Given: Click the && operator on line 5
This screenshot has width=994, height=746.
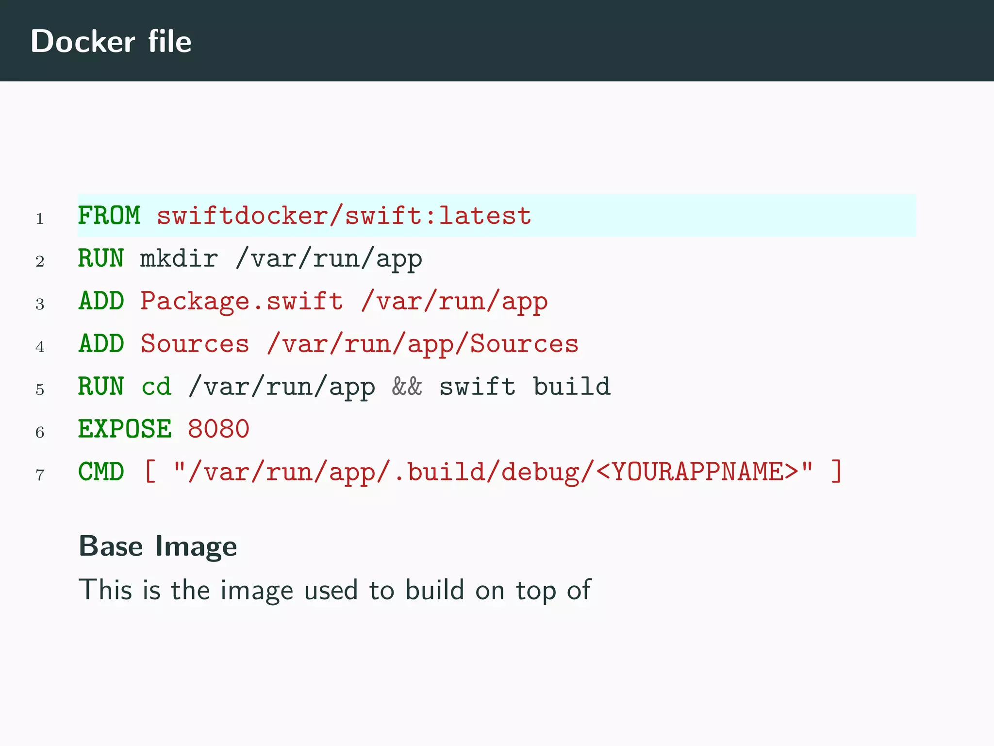Looking at the screenshot, I should (407, 387).
